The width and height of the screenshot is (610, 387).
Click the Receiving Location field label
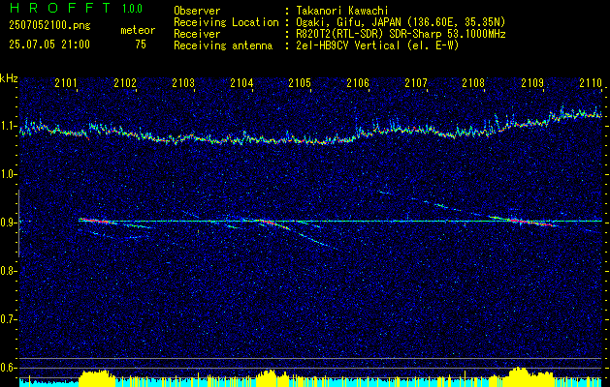(226, 22)
